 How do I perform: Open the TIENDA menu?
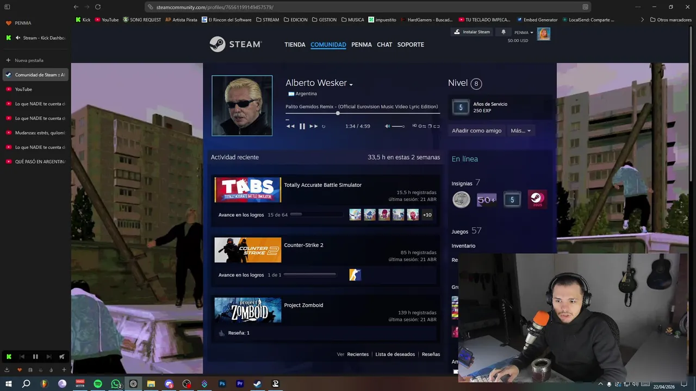pos(295,45)
